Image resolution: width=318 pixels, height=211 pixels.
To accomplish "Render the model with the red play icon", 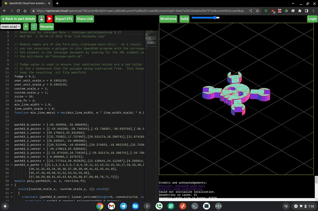I will pyautogui.click(x=49, y=19).
